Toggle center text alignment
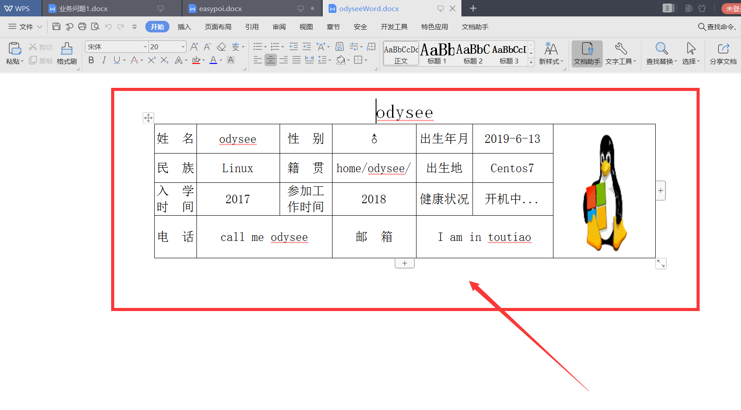This screenshot has height=410, width=741. 271,60
